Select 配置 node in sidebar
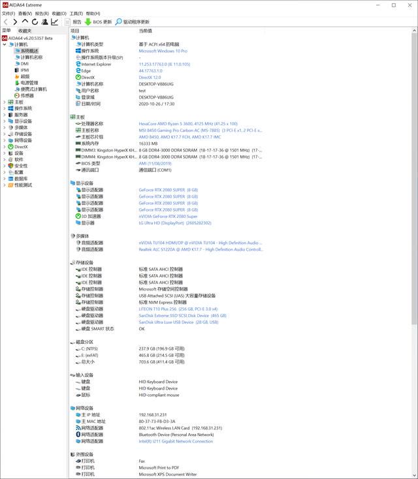Image resolution: width=418 pixels, height=479 pixels. click(16, 172)
